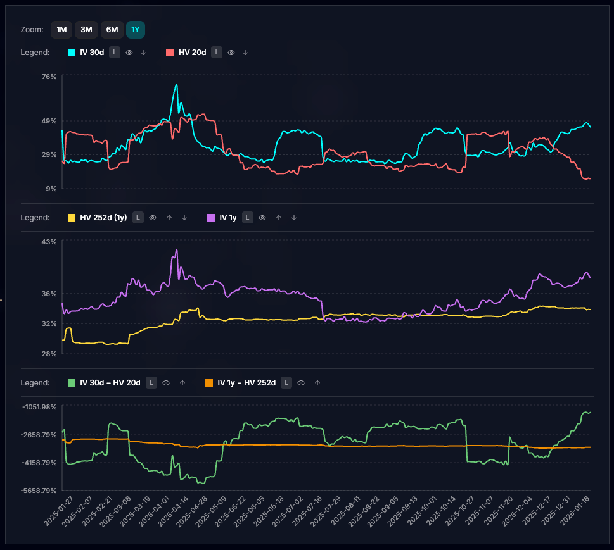Toggle the L axis button for IV 1y
Image resolution: width=614 pixels, height=550 pixels.
(x=247, y=218)
